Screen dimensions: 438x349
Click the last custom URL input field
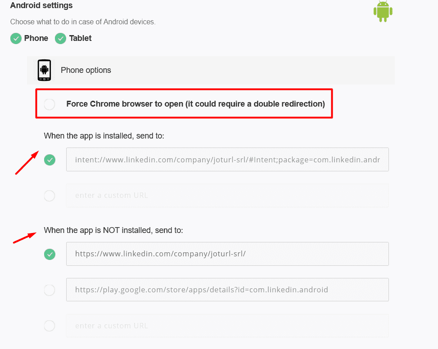(x=227, y=326)
